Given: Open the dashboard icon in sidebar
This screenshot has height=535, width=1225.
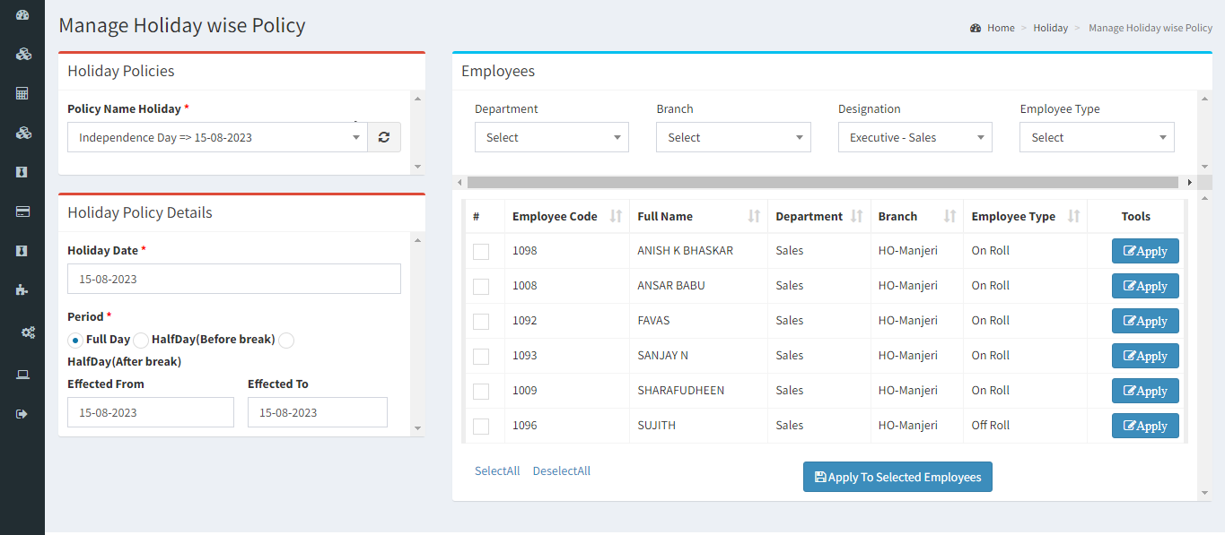Looking at the screenshot, I should point(22,15).
